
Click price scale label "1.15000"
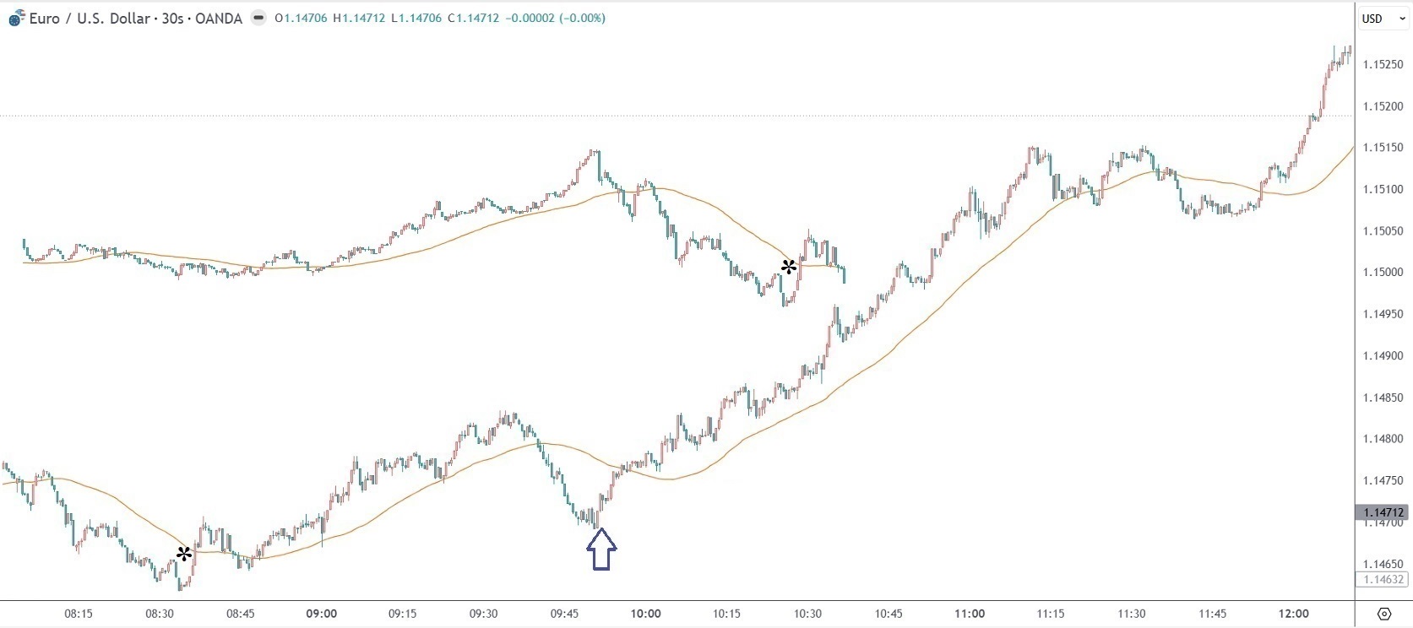[1383, 273]
